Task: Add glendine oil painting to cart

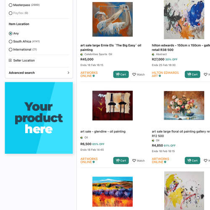Action: click(x=121, y=160)
